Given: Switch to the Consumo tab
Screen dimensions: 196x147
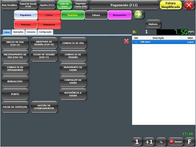Looking at the screenshot, I should [x=31, y=32].
